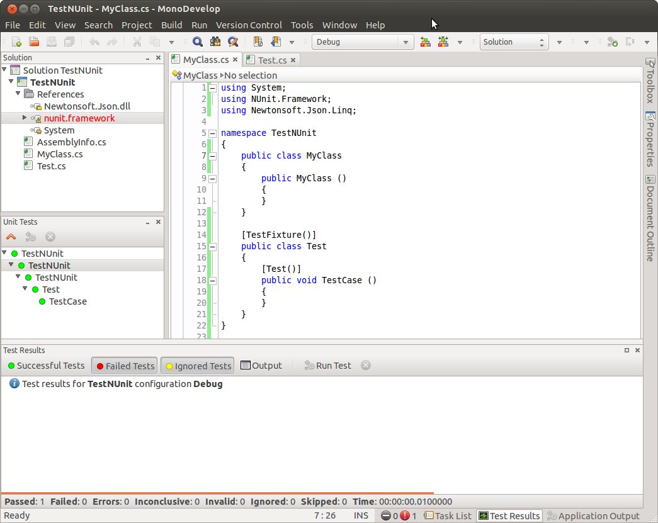Open the Search icon in the toolbar
Image resolution: width=658 pixels, height=523 pixels.
(198, 42)
